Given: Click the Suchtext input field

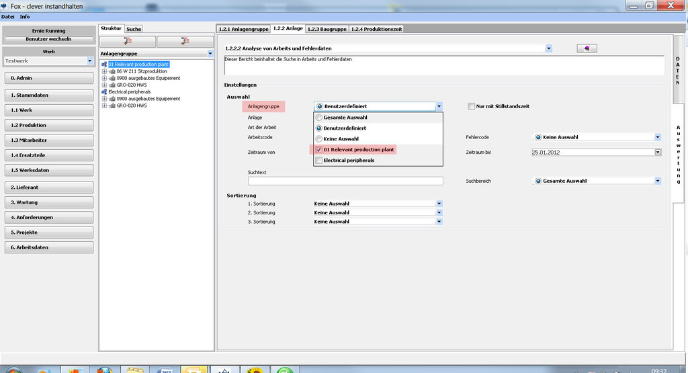Looking at the screenshot, I should (x=345, y=181).
